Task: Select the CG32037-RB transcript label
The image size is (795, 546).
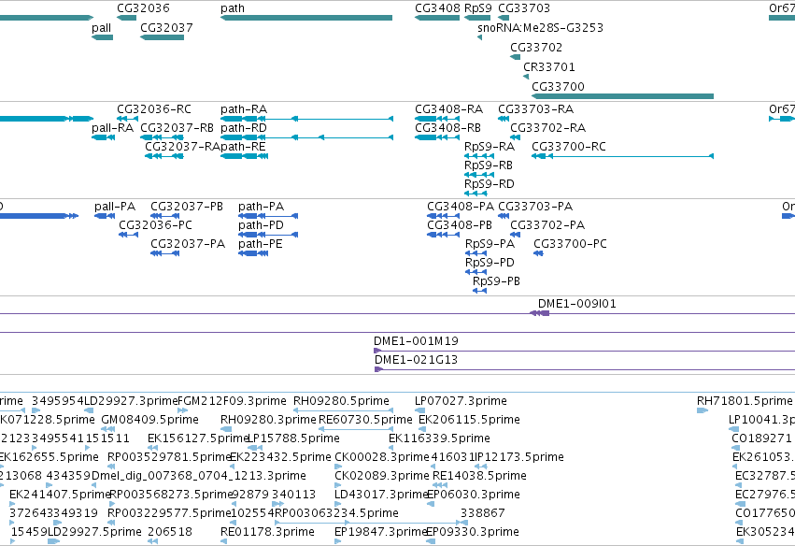Action: tap(177, 128)
